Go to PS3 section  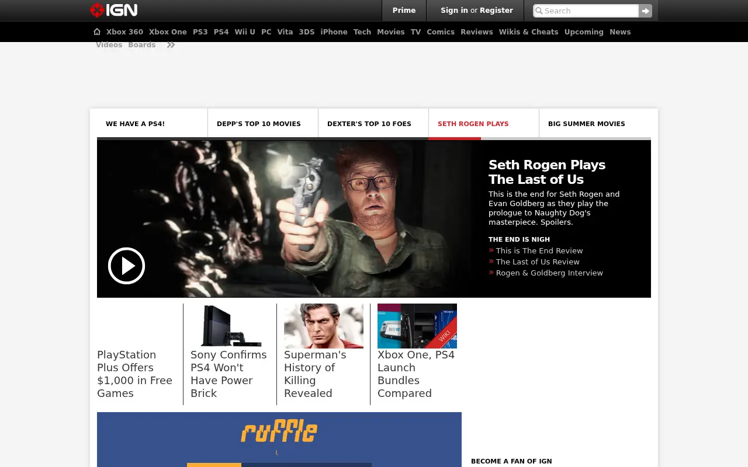200,32
